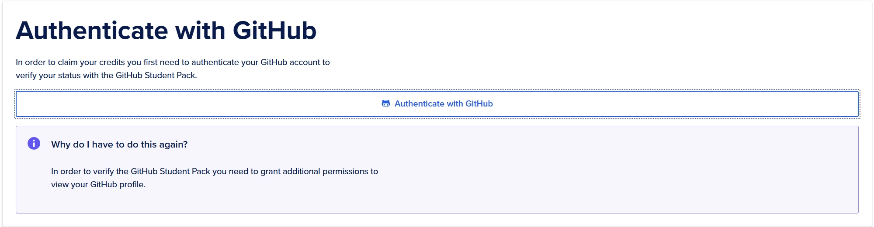Image resolution: width=874 pixels, height=227 pixels.
Task: Click the large "Authenticate with GitHub" page heading
Action: pyautogui.click(x=166, y=31)
